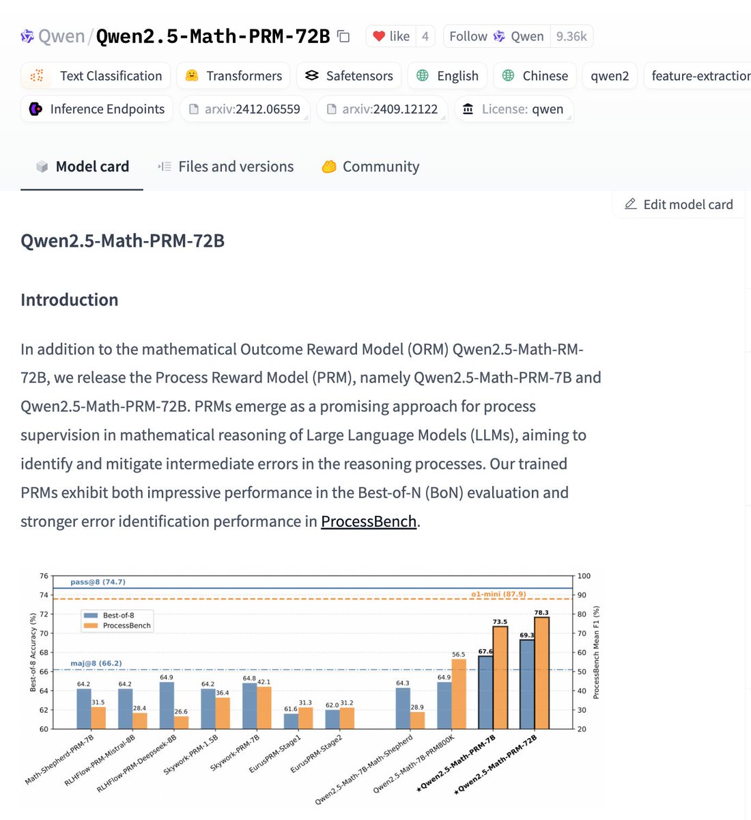Click the Best-of-8 legend swatch
The image size is (751, 820).
coord(91,615)
